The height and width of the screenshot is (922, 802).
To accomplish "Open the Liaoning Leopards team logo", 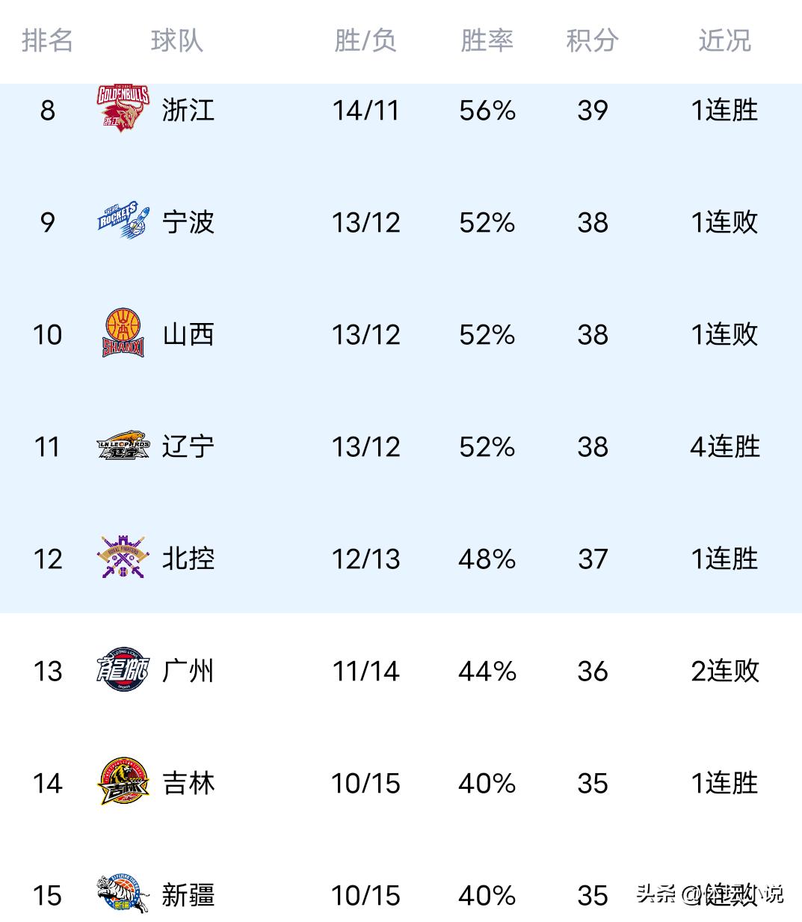I will [x=123, y=446].
